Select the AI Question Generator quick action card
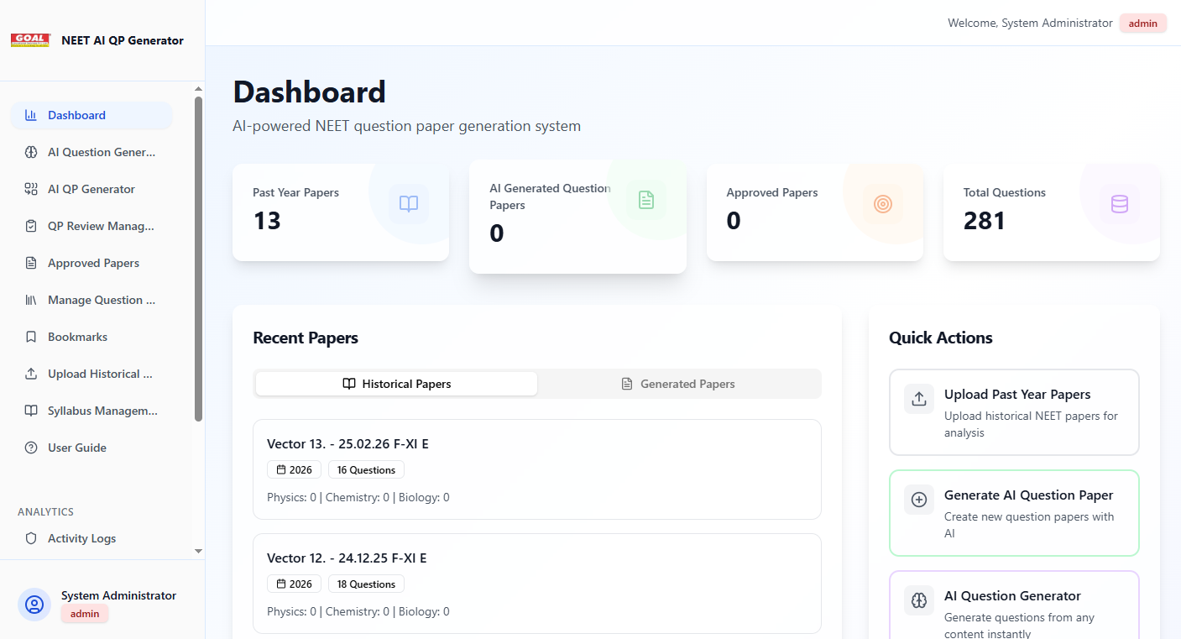This screenshot has width=1181, height=639. coord(1014,605)
